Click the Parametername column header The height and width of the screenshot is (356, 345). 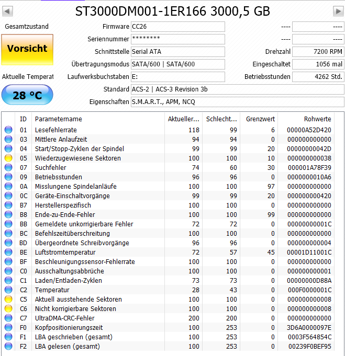tap(59, 119)
